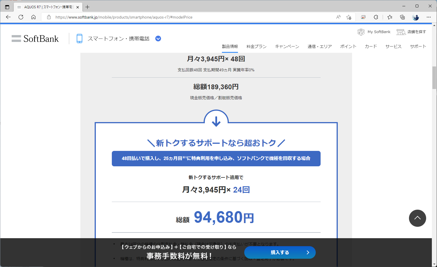Click 新トクするサポートなら超おトク heading

click(x=216, y=143)
